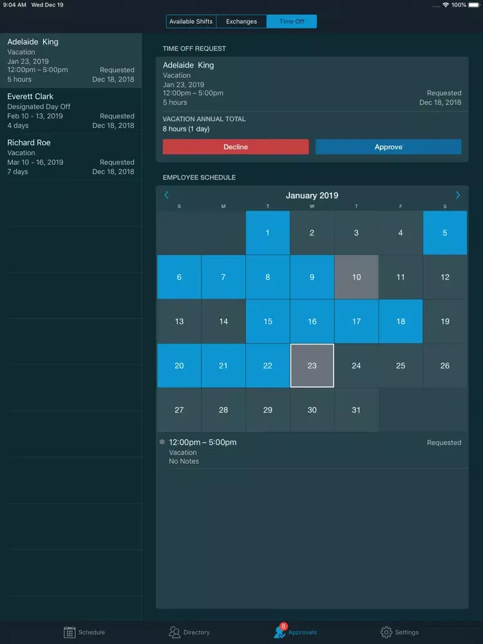This screenshot has width=483, height=644.
Task: Select January 26 on the calendar
Action: point(445,366)
